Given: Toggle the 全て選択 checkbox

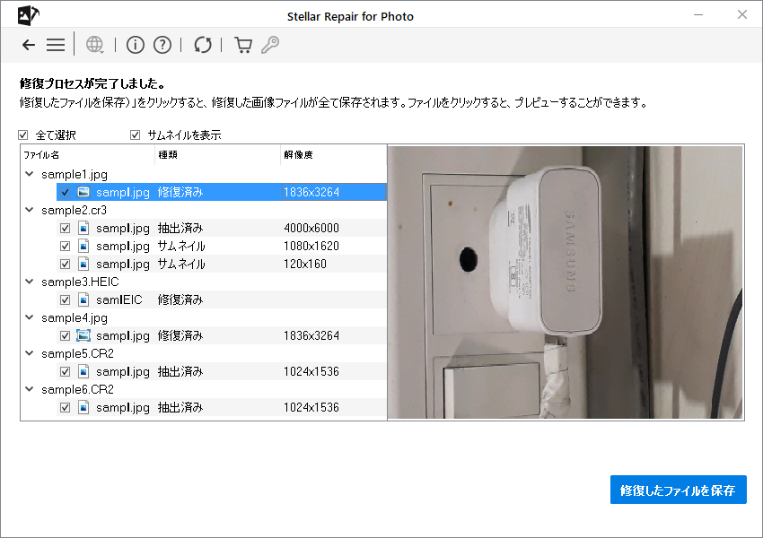Looking at the screenshot, I should [22, 134].
